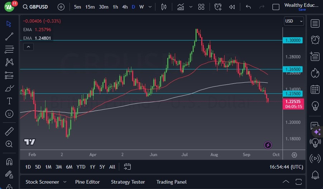Toggle the fullscreen rectangle button
Screen dimensions: 323x189
[276, 7]
